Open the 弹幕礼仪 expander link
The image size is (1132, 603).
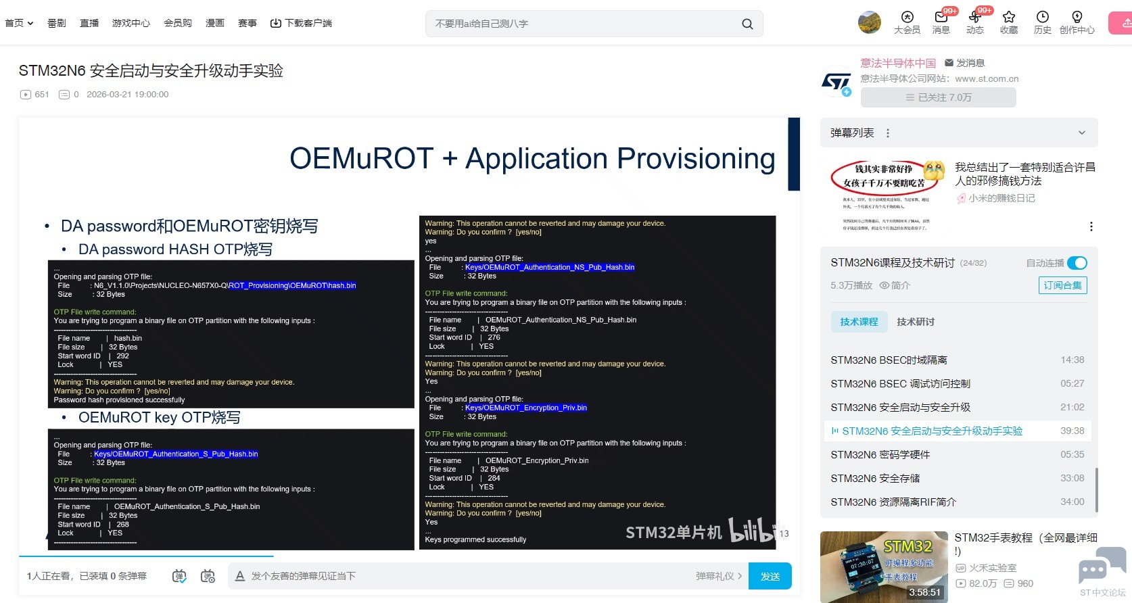tap(719, 576)
